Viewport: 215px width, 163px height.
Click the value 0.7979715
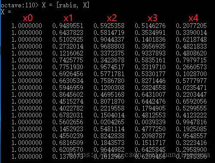coord(191,60)
